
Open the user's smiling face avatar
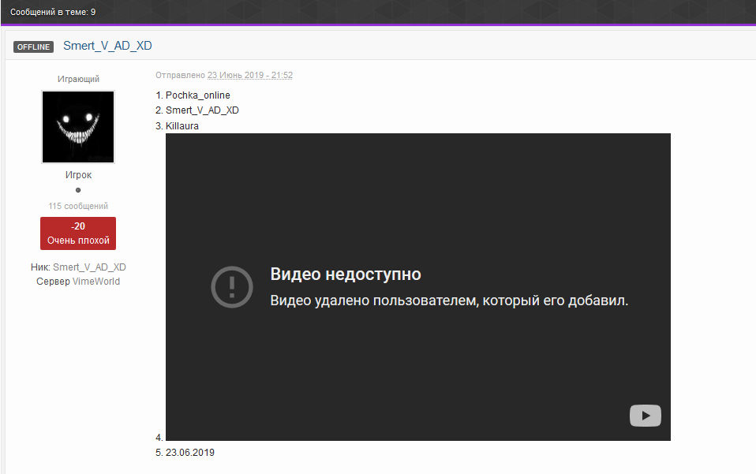(78, 127)
